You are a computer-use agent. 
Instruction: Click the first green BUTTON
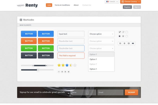pyautogui.click(x=29, y=48)
